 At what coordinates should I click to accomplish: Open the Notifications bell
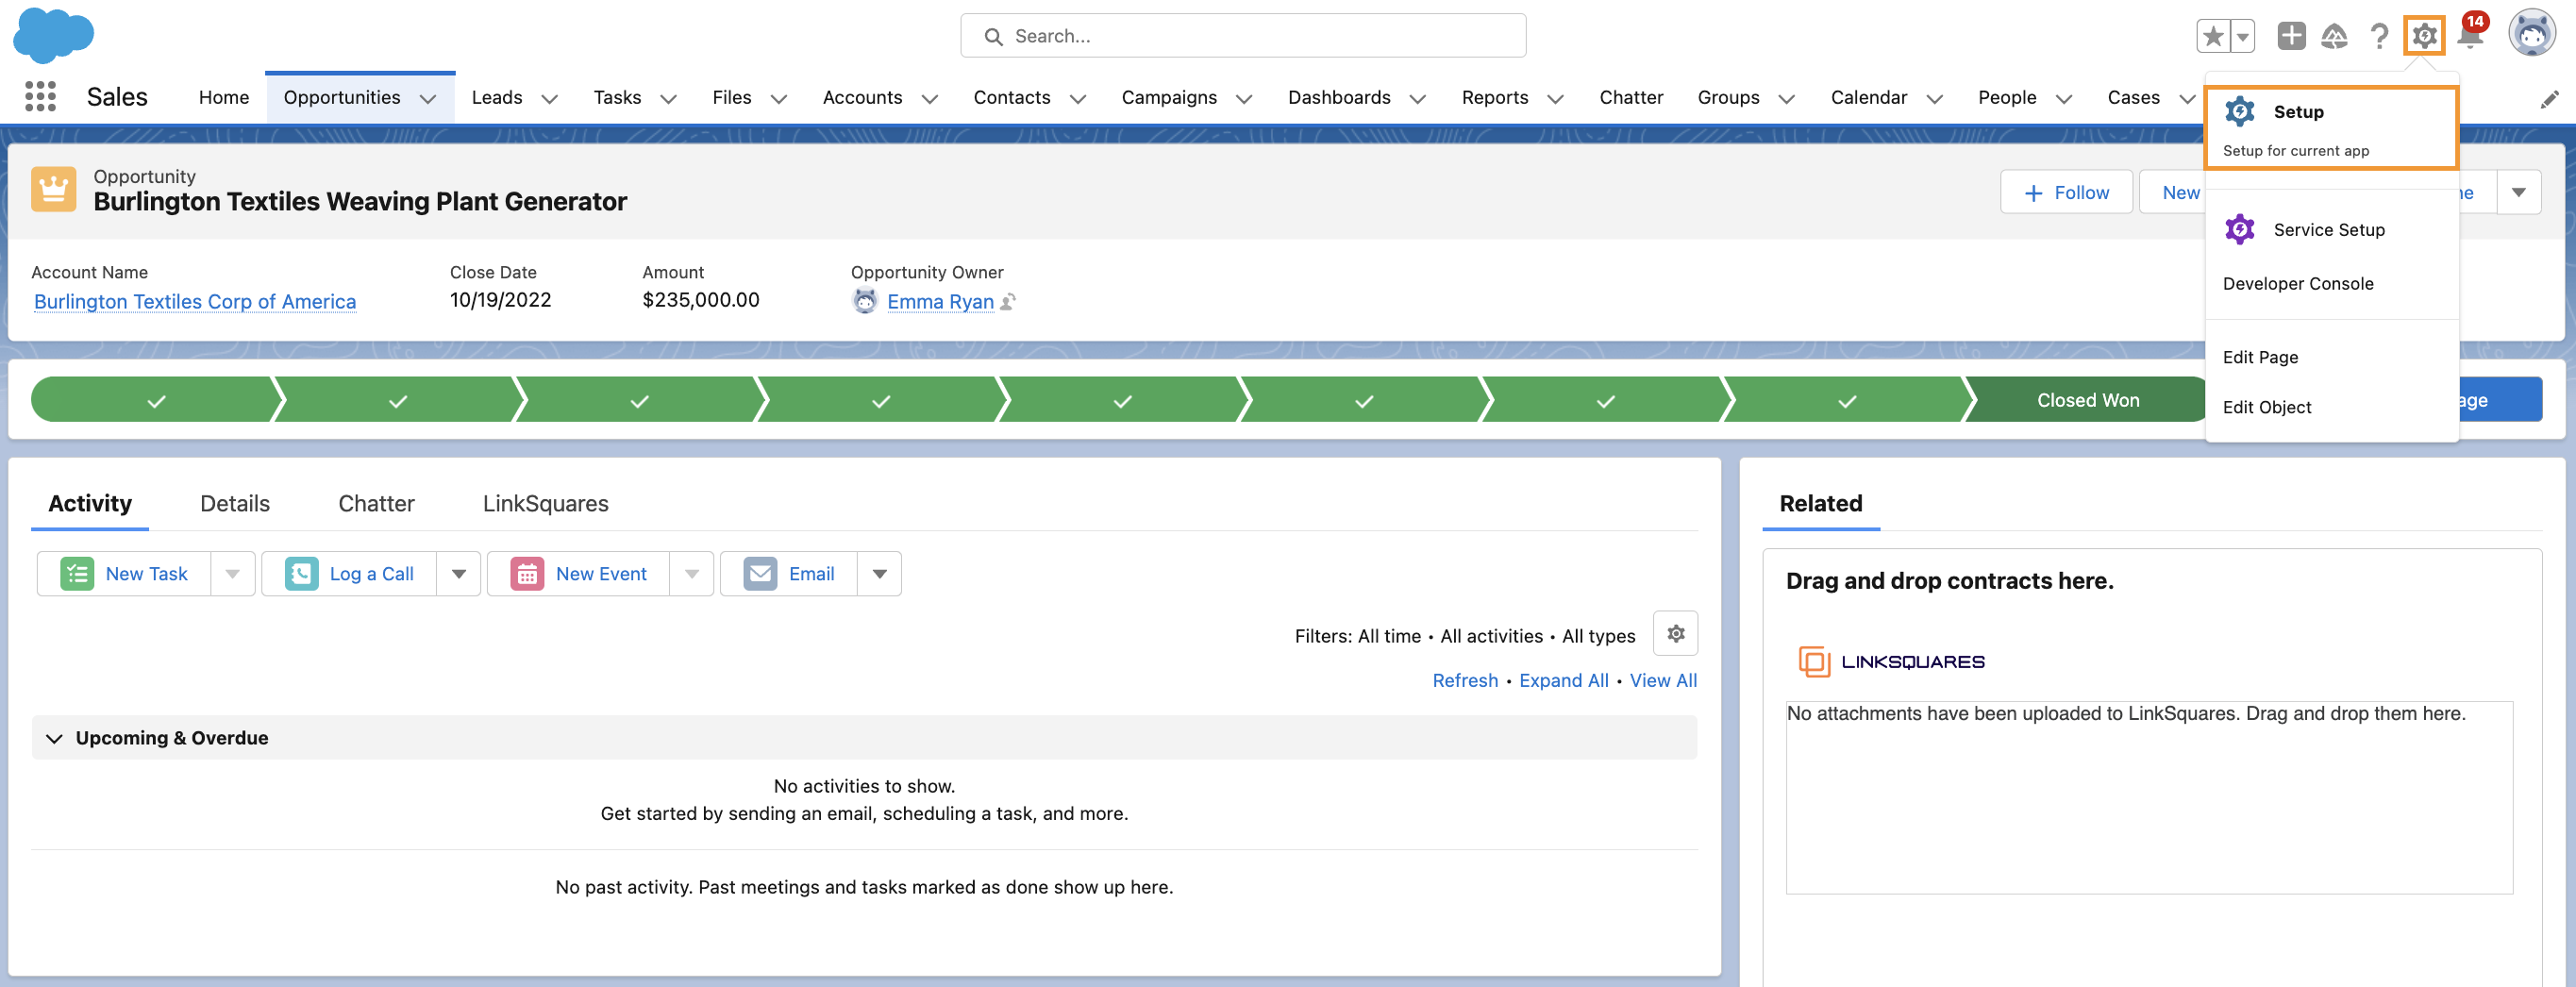tap(2469, 34)
